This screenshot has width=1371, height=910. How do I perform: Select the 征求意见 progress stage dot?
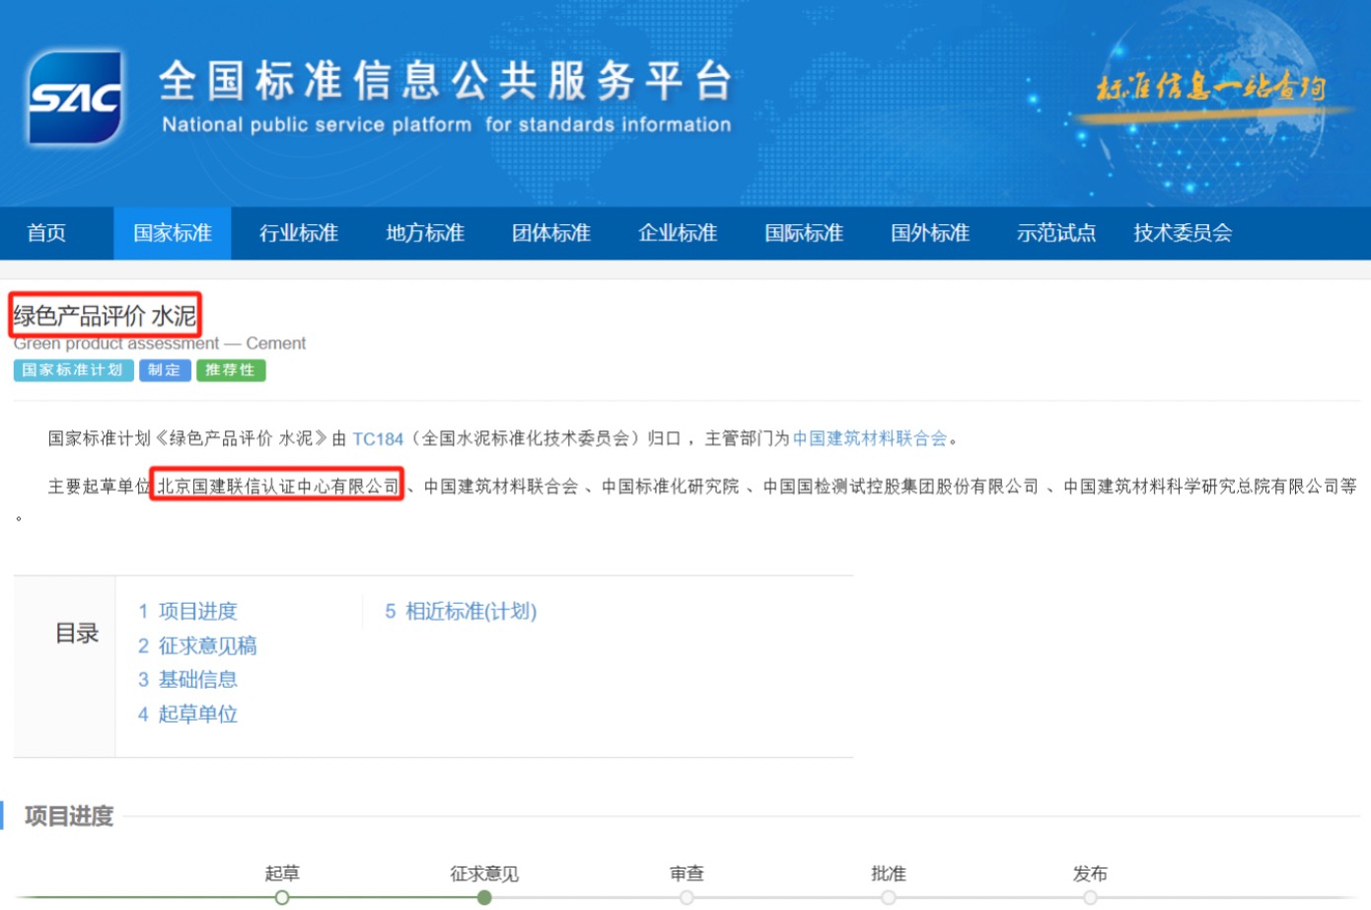pos(484,897)
